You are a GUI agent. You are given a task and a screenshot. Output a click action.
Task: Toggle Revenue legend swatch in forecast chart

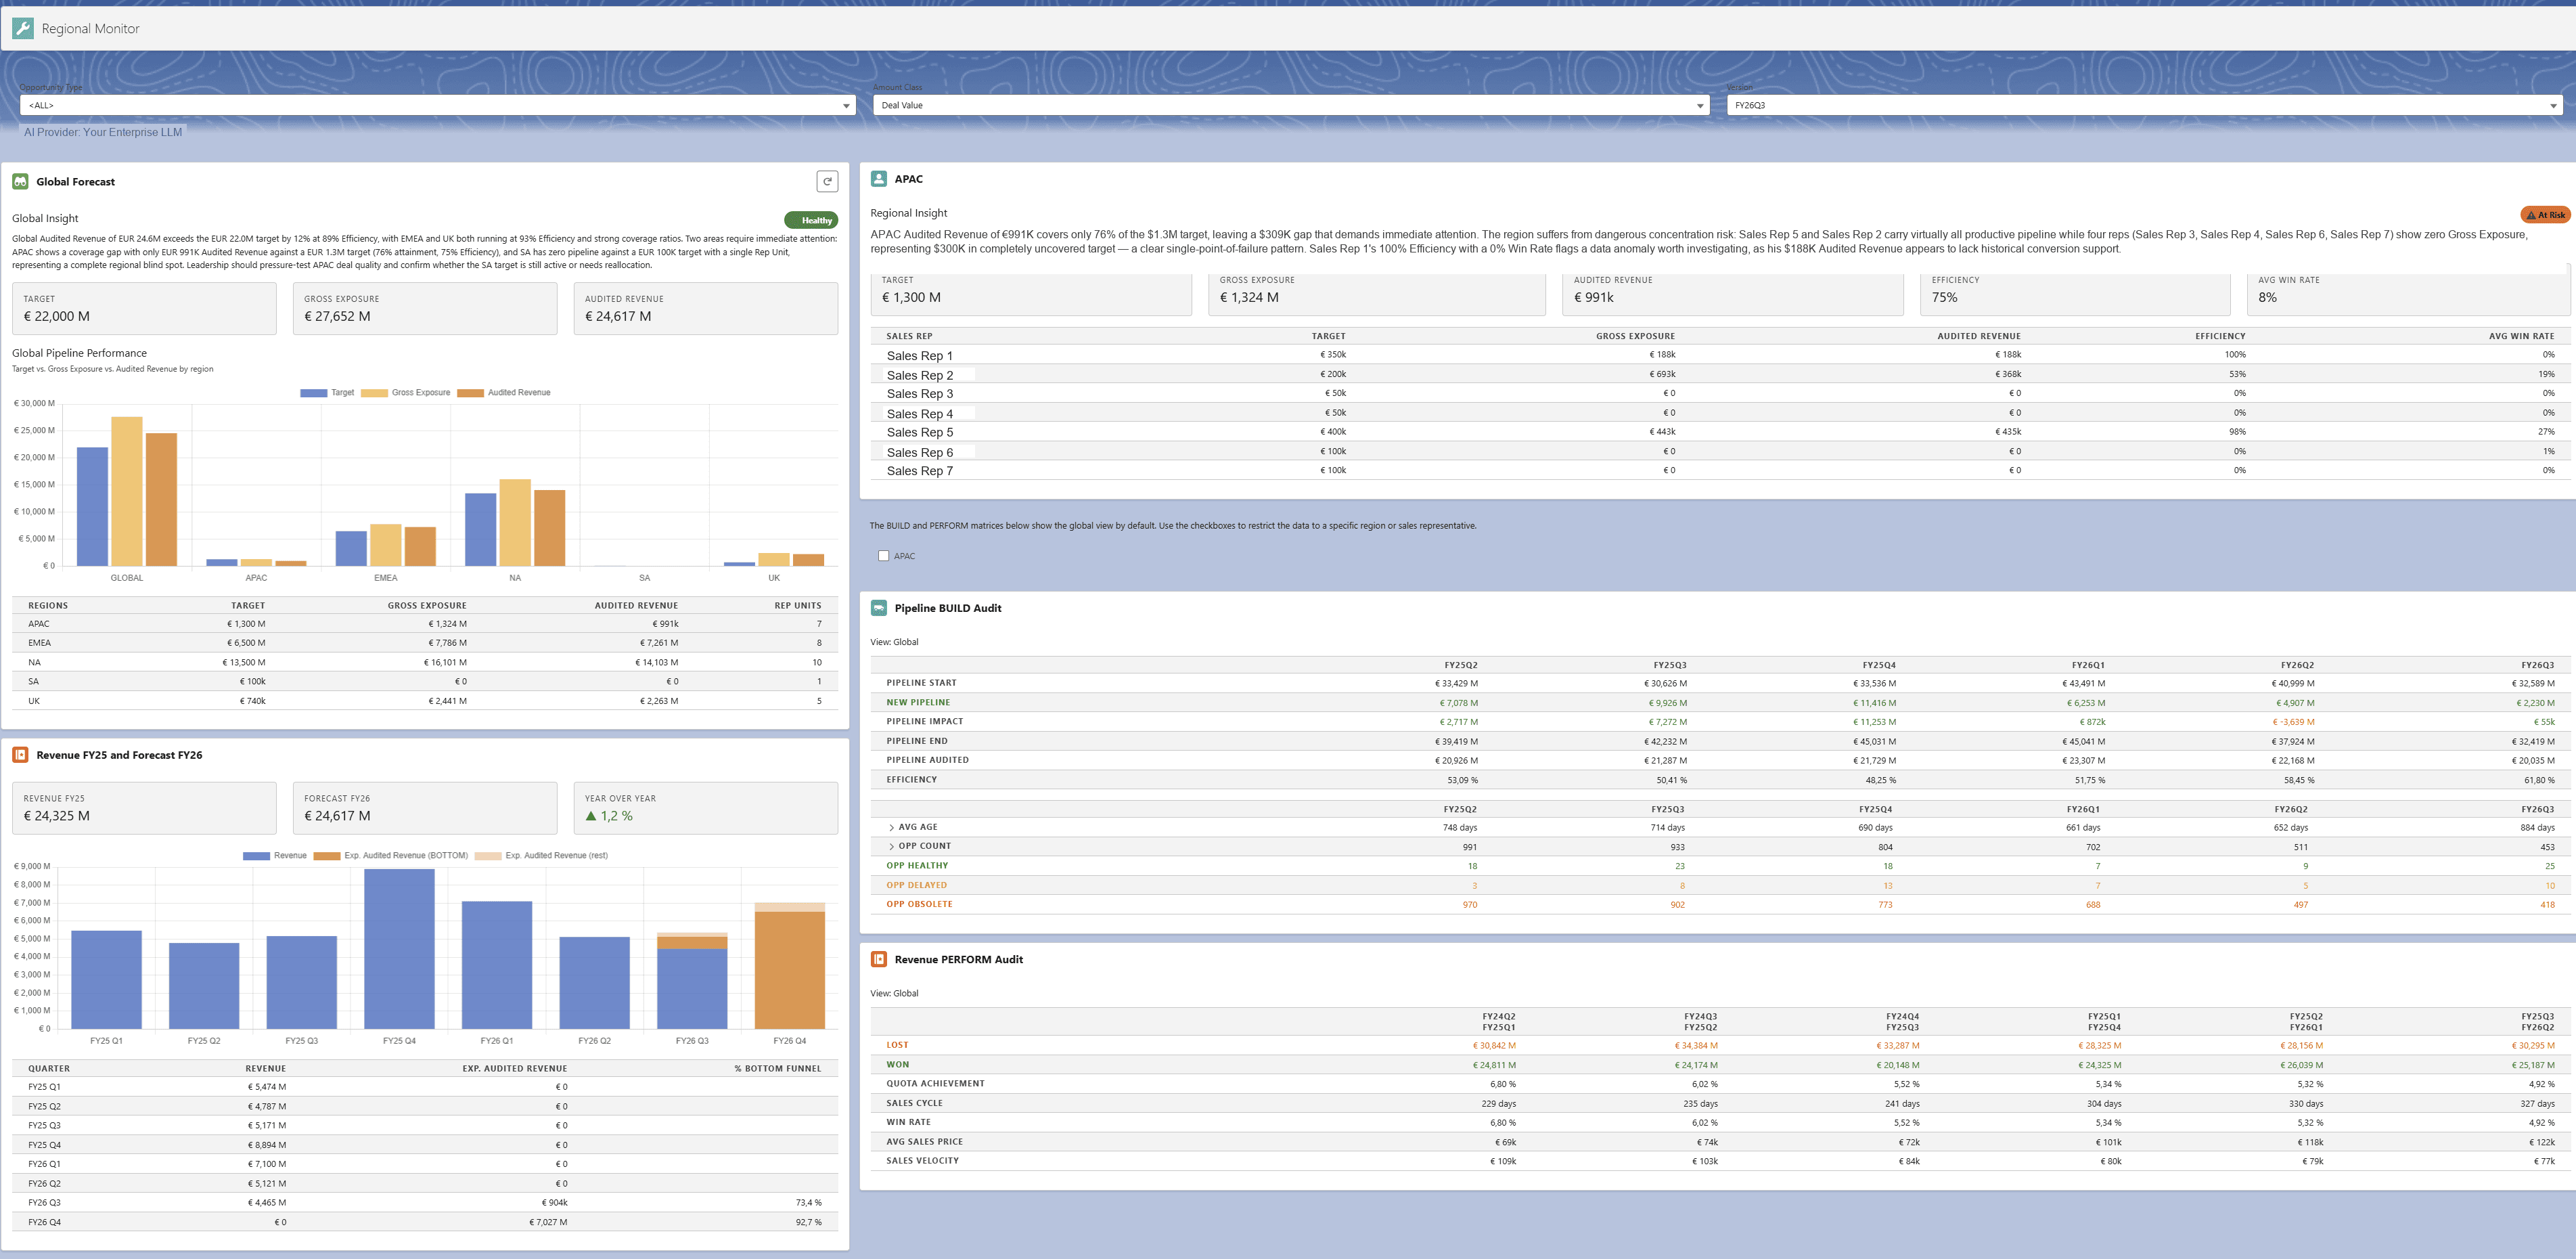256,856
